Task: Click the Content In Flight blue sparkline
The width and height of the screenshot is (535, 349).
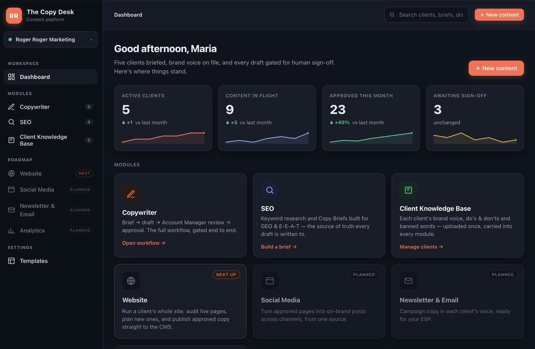Action: 267,138
